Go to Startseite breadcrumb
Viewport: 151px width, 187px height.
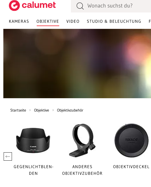[x=18, y=110]
